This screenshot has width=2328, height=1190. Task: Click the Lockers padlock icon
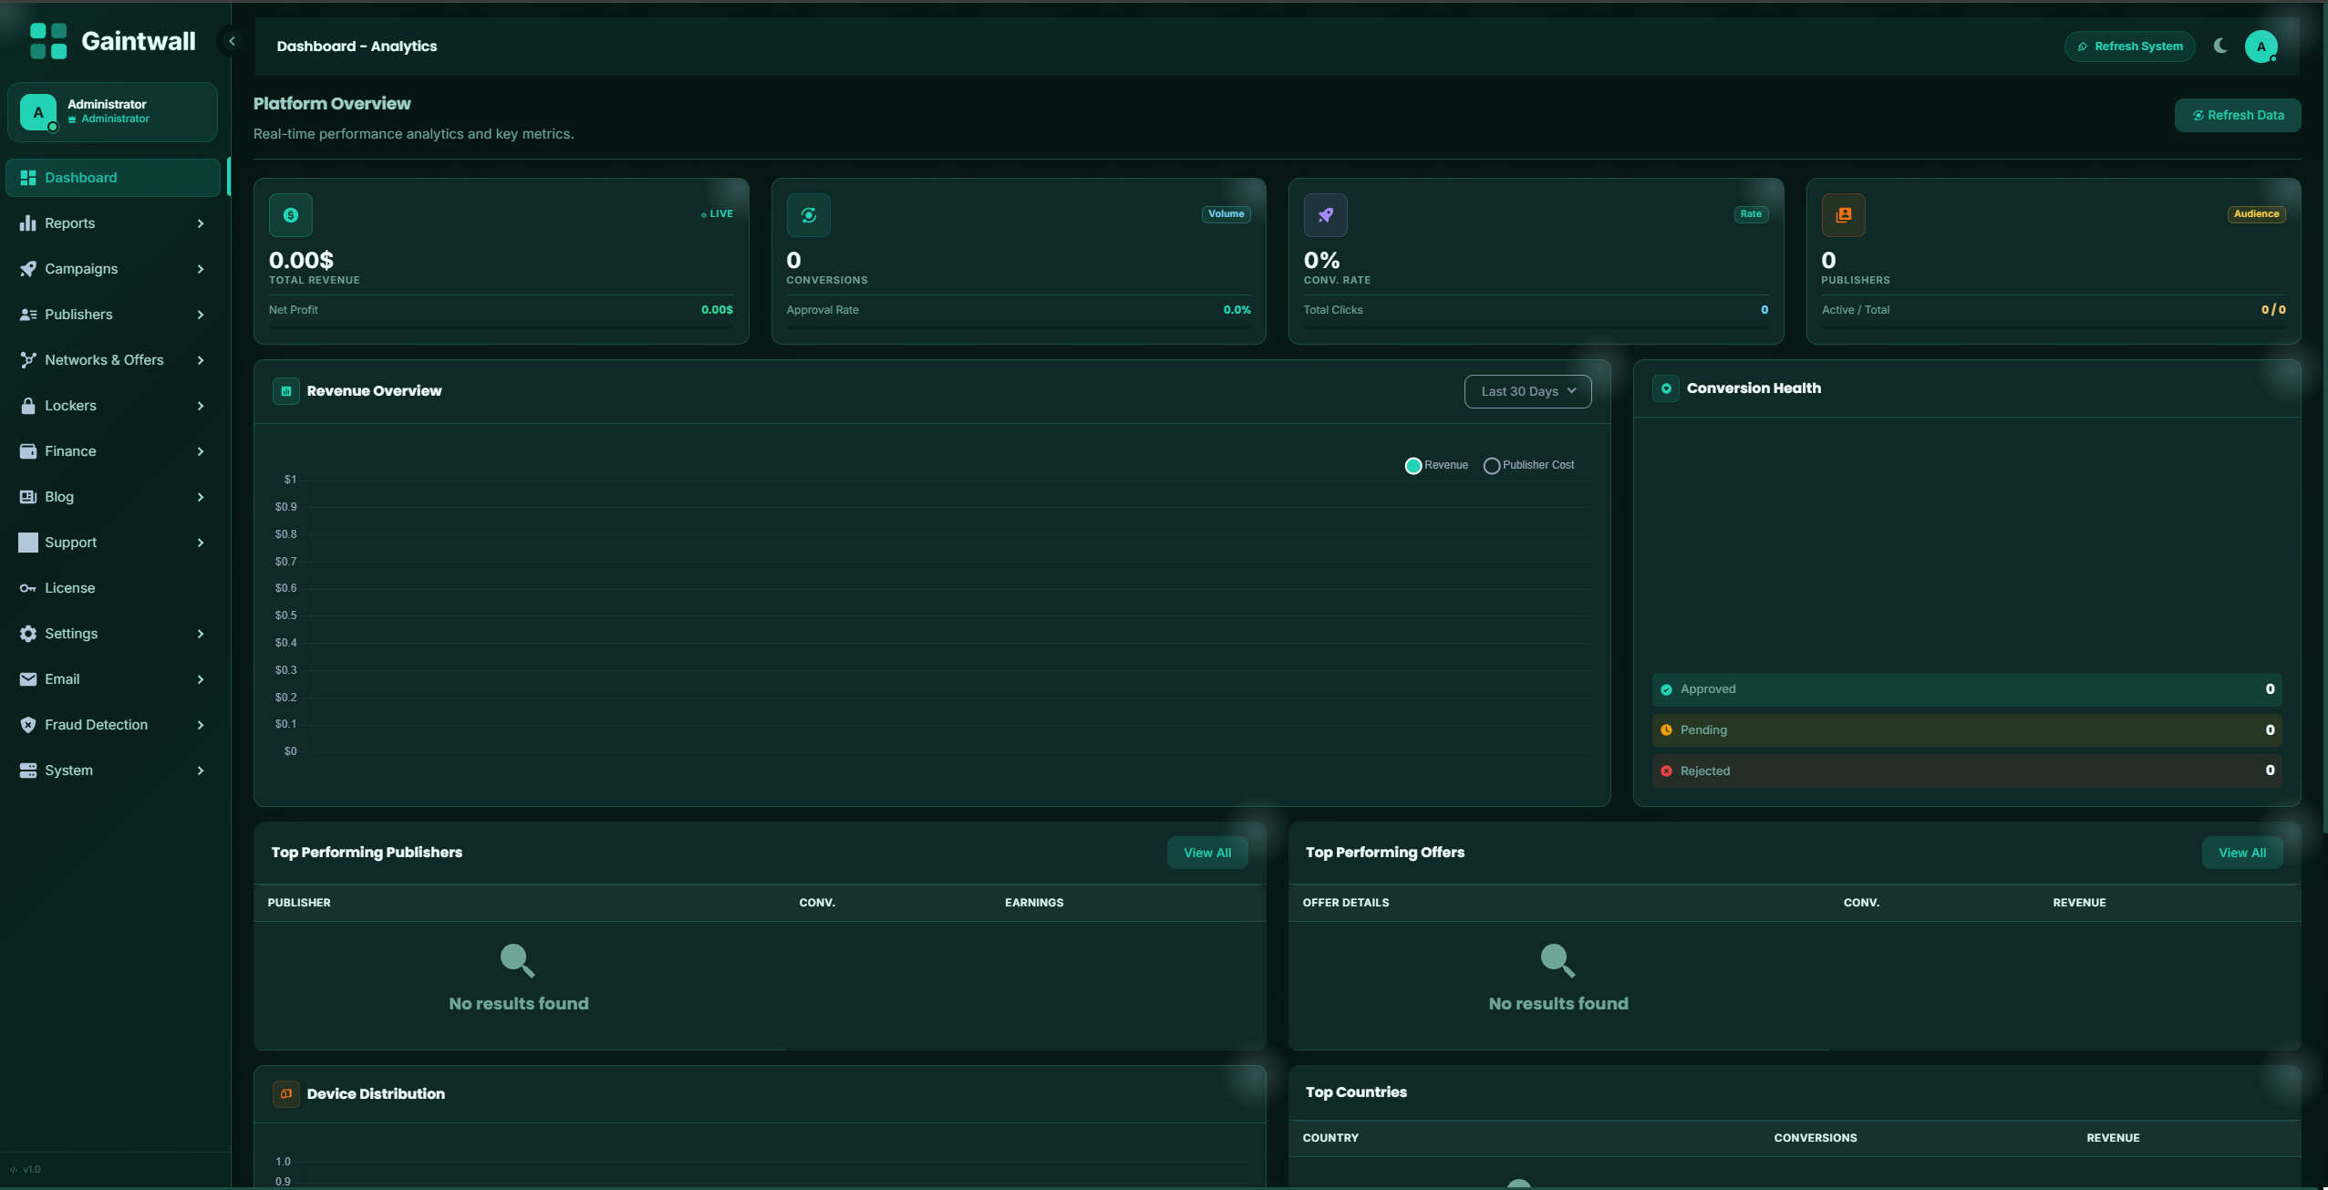(28, 405)
